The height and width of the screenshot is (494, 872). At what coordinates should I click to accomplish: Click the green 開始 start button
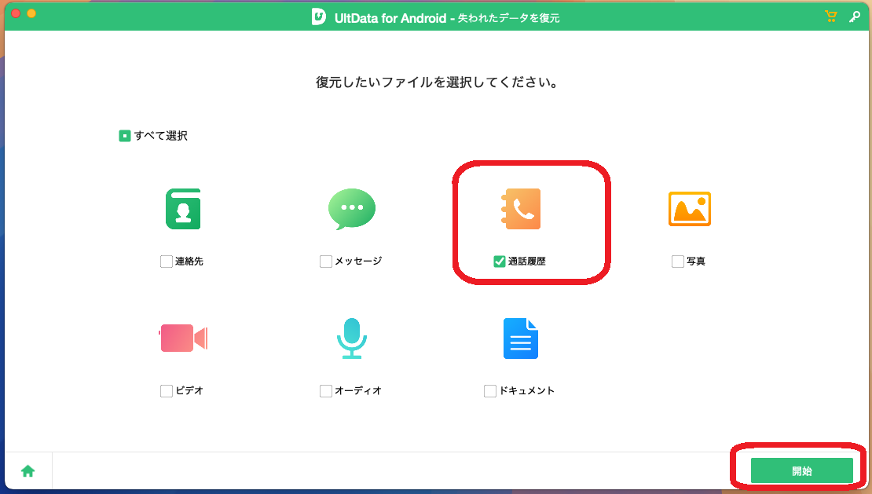(801, 470)
